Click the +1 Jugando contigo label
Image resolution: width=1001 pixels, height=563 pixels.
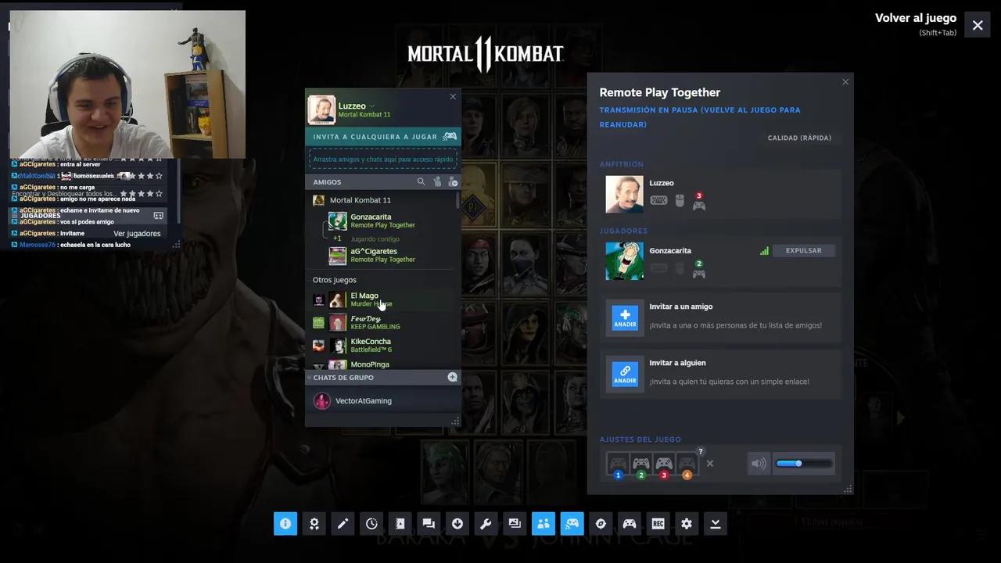pyautogui.click(x=366, y=238)
